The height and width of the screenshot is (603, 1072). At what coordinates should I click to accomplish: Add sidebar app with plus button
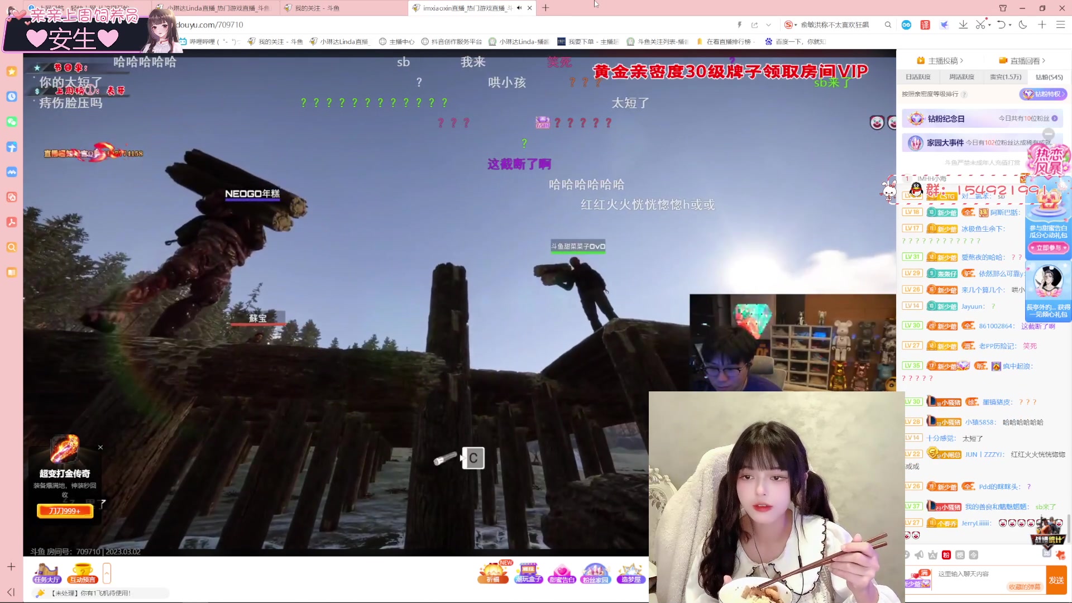pyautogui.click(x=11, y=567)
